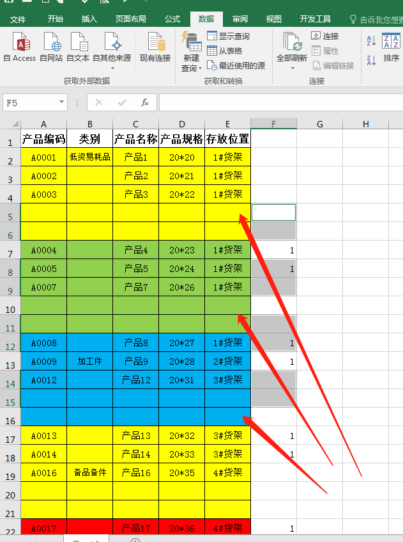Click the formula bar Enter checkmark

122,102
